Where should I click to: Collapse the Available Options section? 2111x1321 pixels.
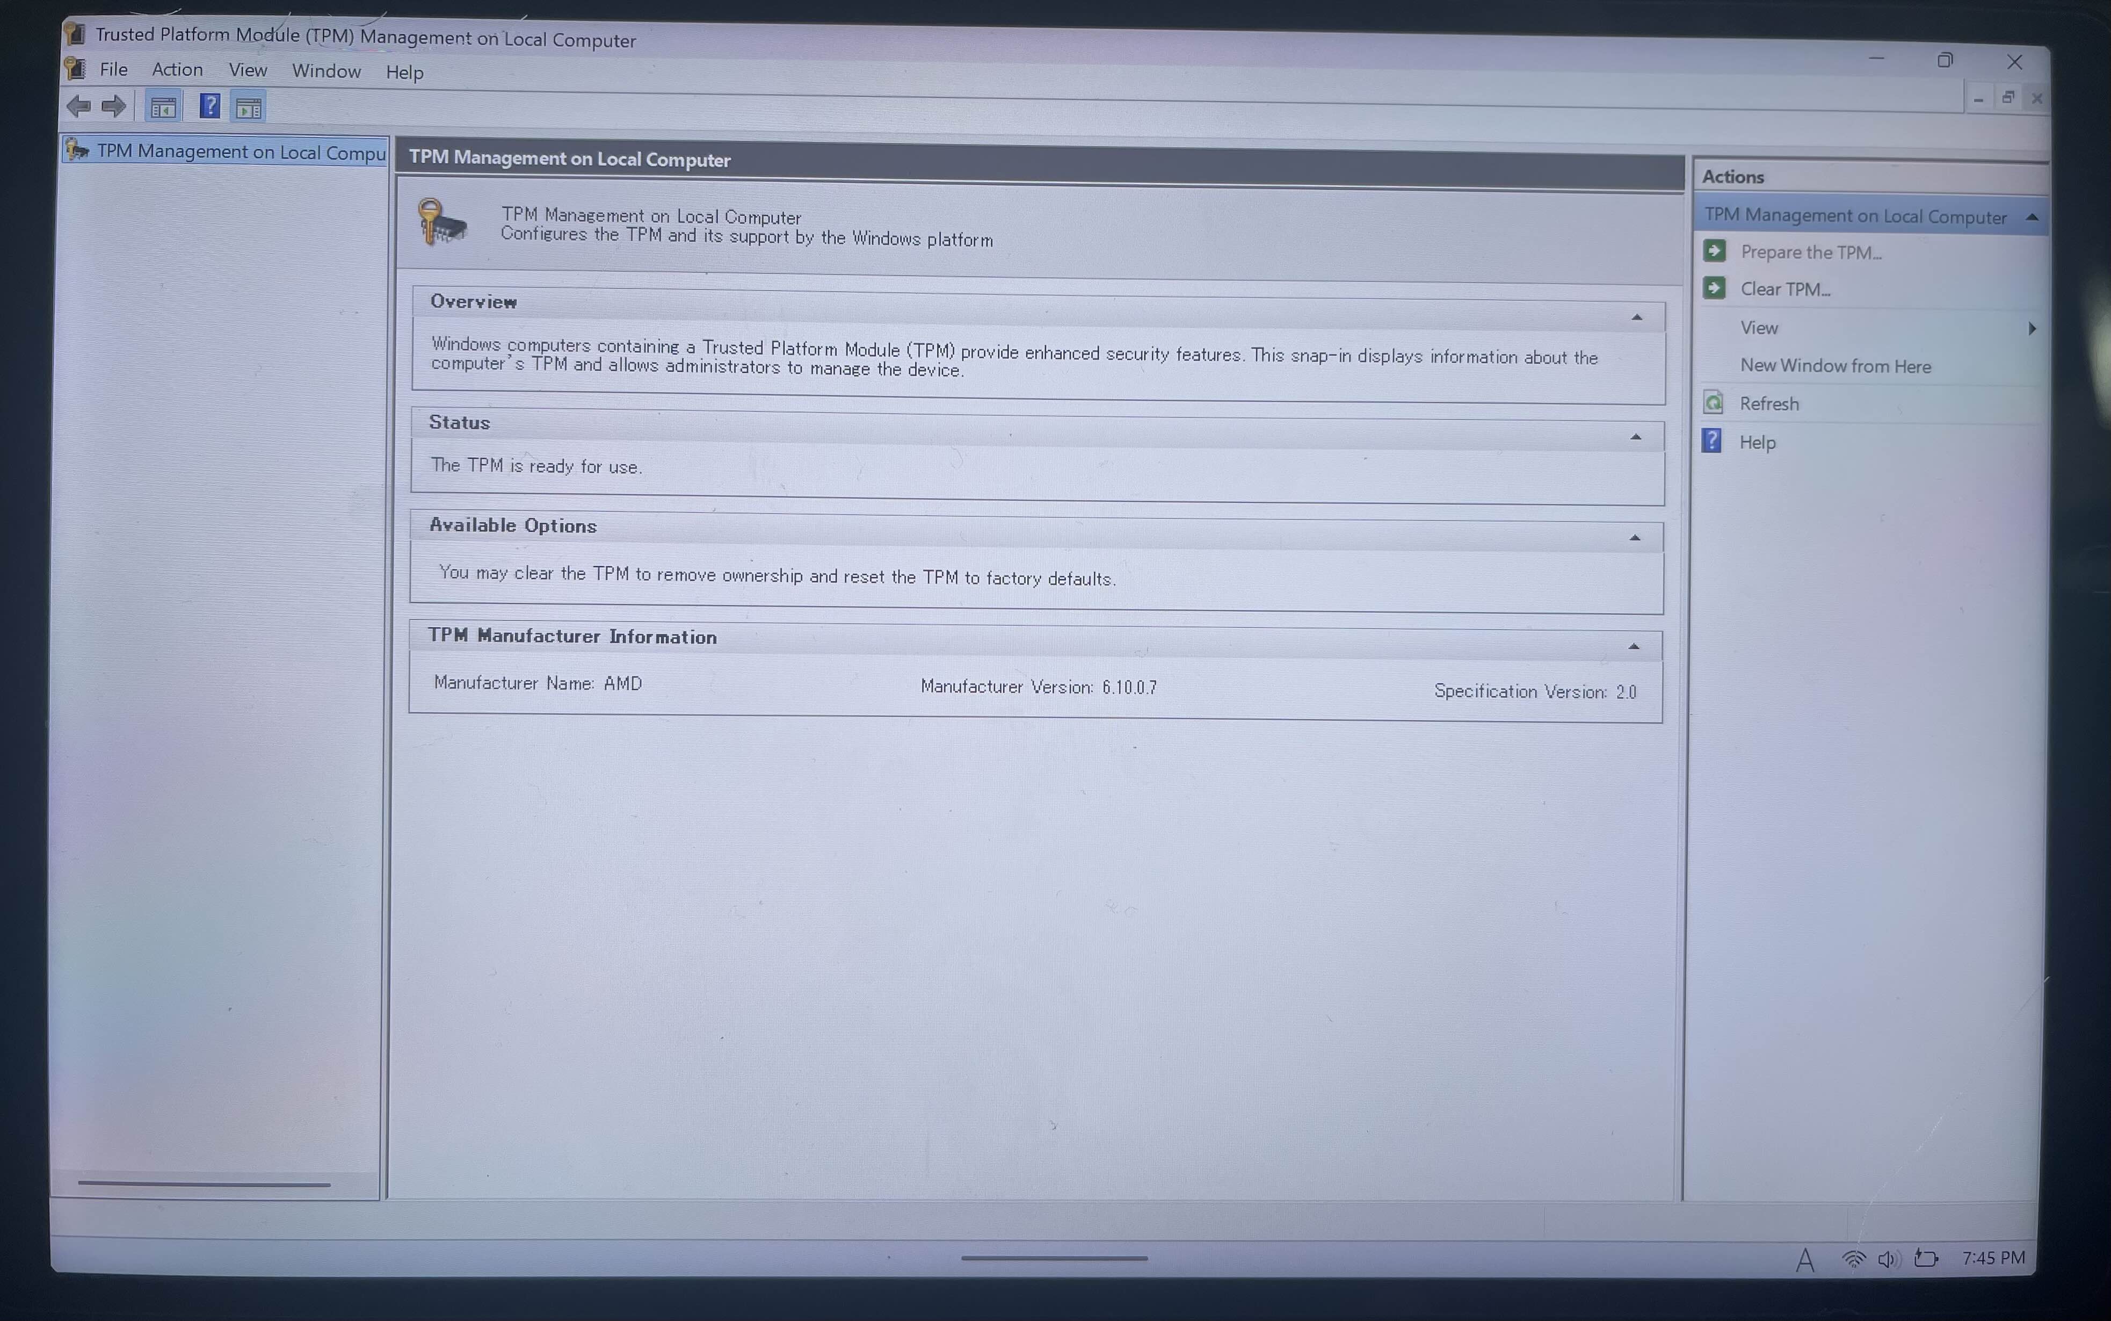pyautogui.click(x=1635, y=538)
